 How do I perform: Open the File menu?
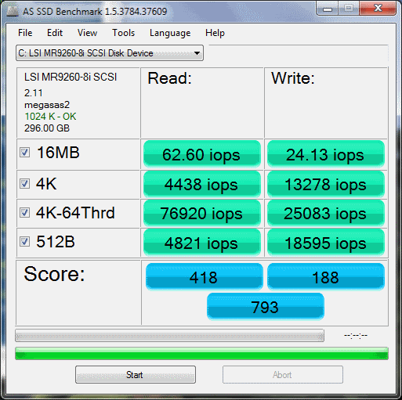click(x=25, y=33)
